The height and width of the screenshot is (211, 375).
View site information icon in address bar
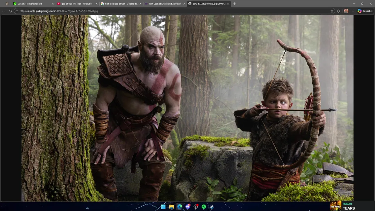[x=17, y=11]
